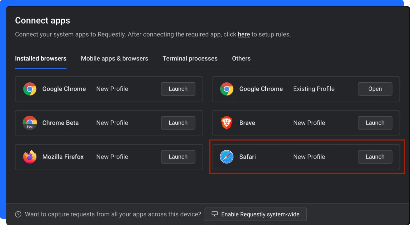Launch Safari with New Profile
The height and width of the screenshot is (225, 410).
[x=375, y=157]
